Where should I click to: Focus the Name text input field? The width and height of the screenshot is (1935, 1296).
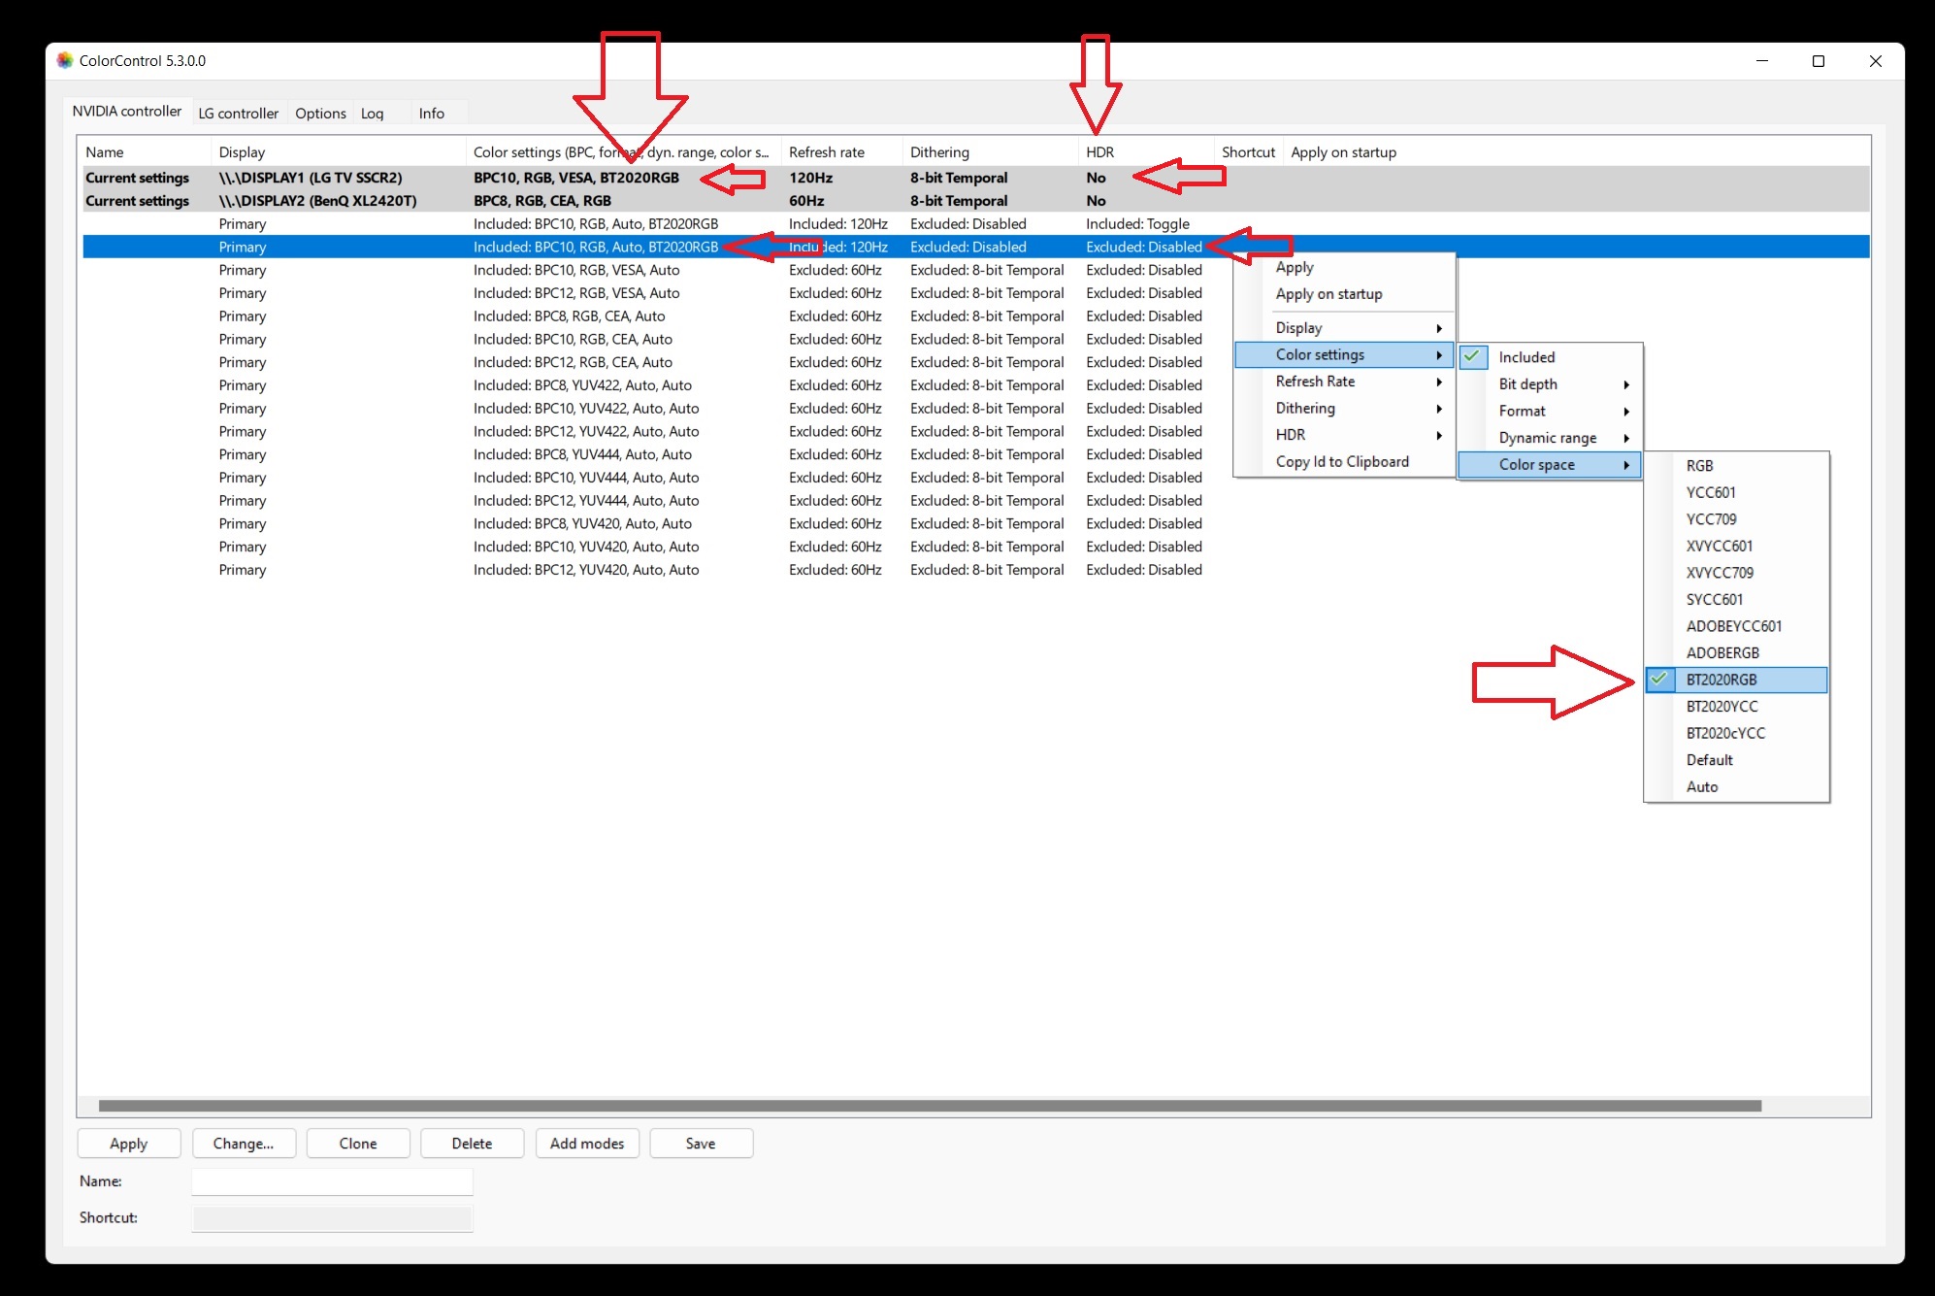click(332, 1181)
